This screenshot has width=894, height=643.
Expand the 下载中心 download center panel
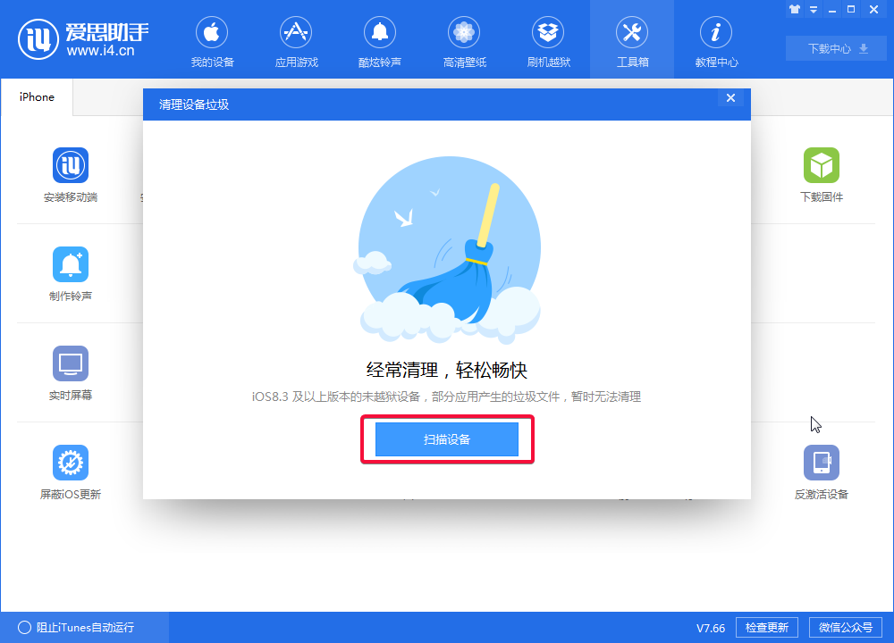click(x=835, y=48)
